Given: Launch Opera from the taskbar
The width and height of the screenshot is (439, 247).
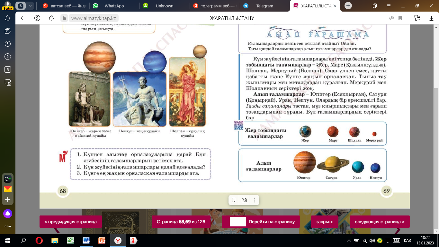Looking at the screenshot, I should pos(39,241).
